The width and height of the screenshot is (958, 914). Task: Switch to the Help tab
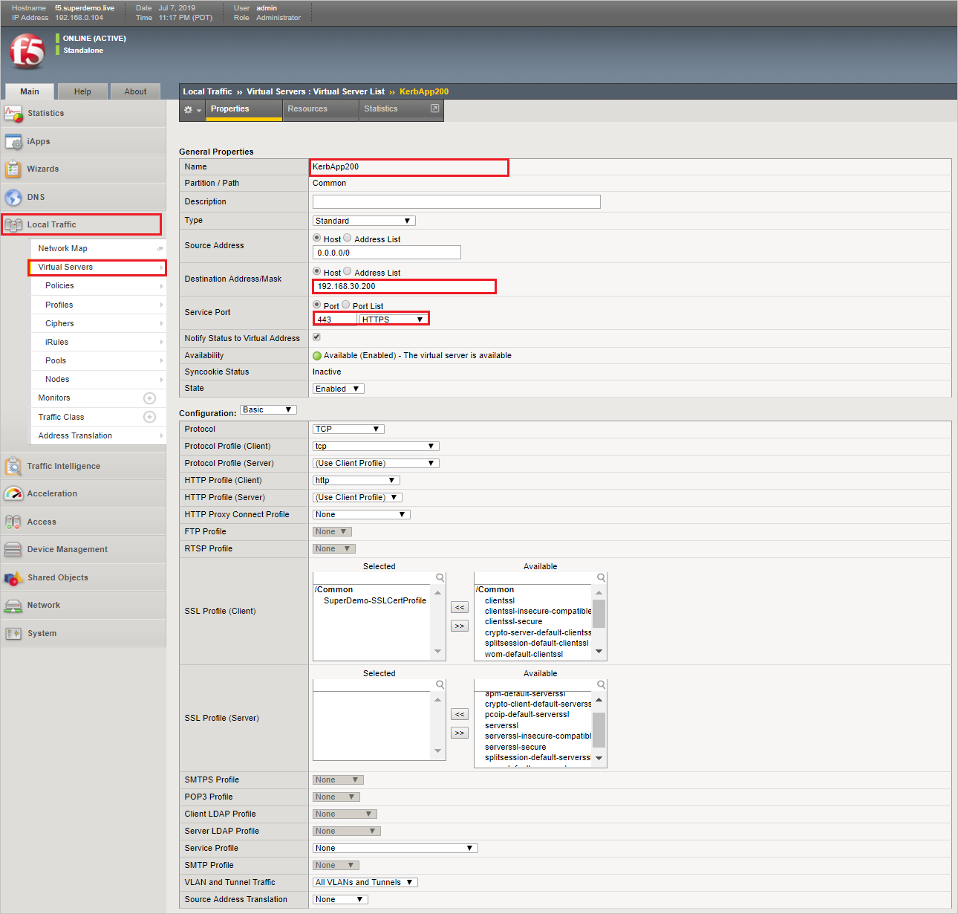pyautogui.click(x=82, y=91)
